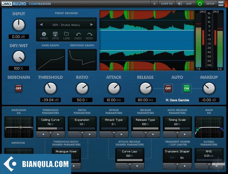Go to next preset arrow

tap(91, 25)
